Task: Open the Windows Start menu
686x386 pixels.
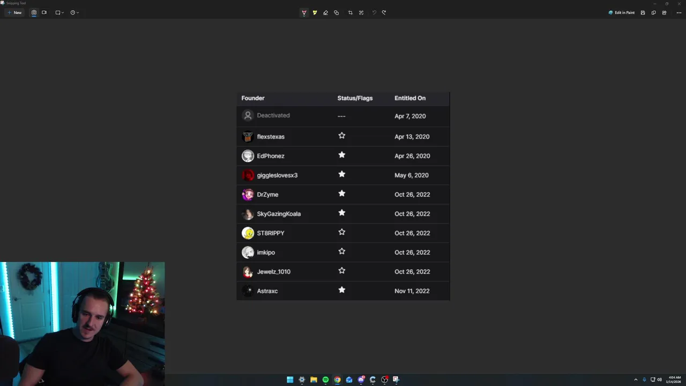Action: tap(290, 380)
